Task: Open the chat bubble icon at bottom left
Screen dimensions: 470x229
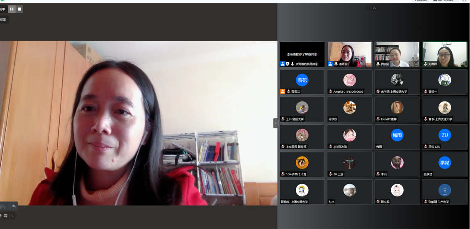Action: click(6, 215)
